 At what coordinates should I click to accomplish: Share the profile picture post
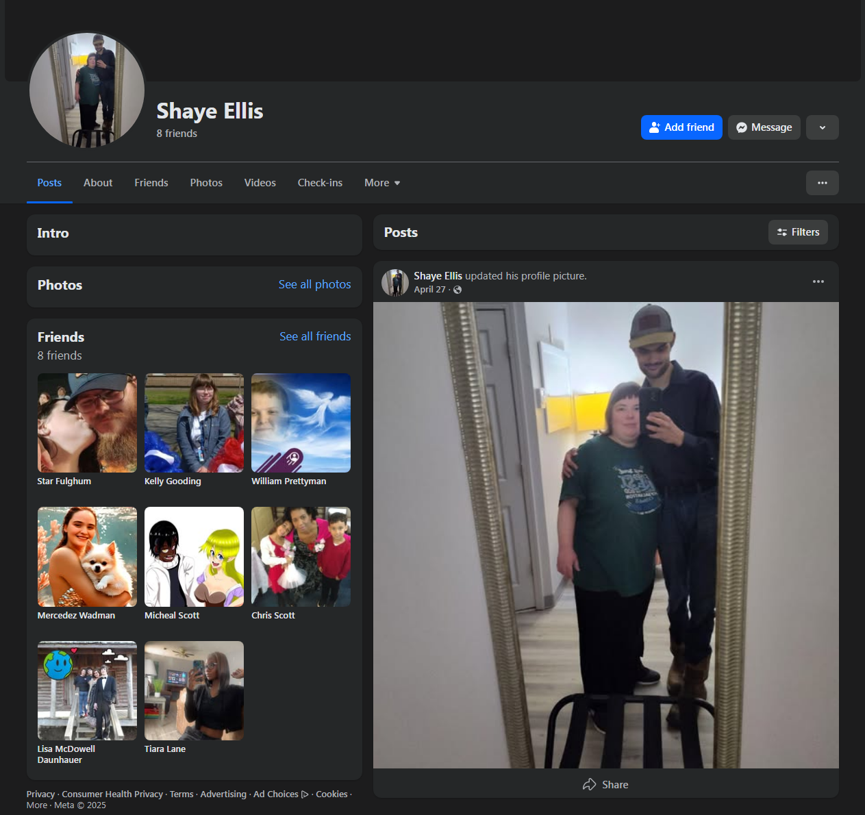tap(605, 785)
